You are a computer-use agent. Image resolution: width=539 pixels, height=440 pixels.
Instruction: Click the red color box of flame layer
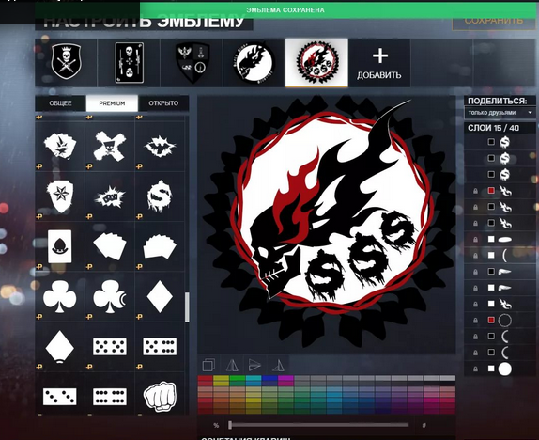click(491, 191)
